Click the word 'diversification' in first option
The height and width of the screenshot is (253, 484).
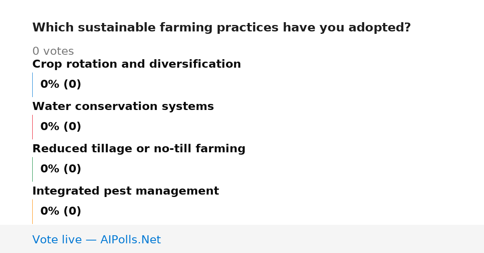pyautogui.click(x=195, y=64)
